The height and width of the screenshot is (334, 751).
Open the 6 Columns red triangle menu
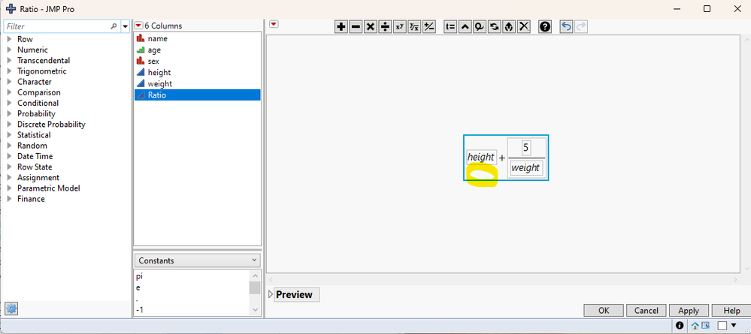138,26
